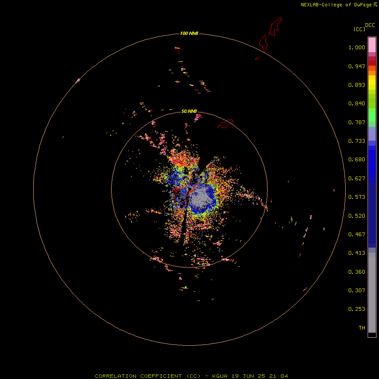Image resolution: width=379 pixels, height=379 pixels.
Task: Click the 50 NMI range ring label
Action: click(x=189, y=111)
